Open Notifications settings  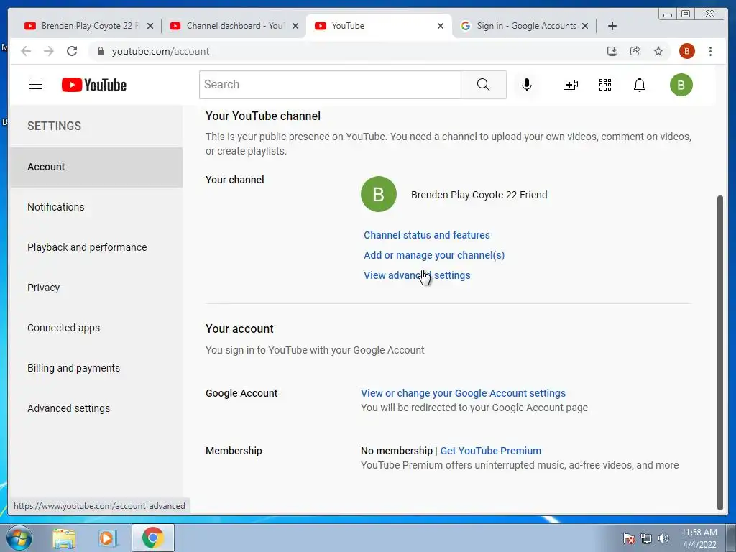pos(96,207)
